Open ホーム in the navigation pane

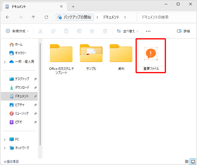pyautogui.click(x=16, y=44)
